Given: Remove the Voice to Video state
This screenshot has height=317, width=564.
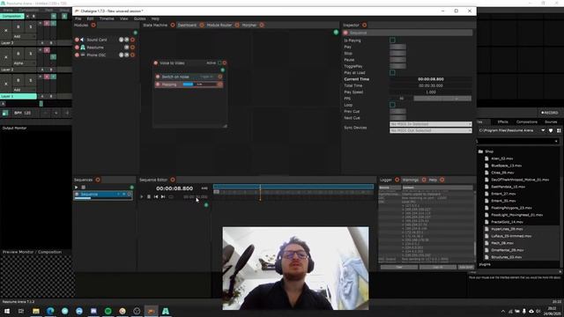Looking at the screenshot, I should pos(225,63).
